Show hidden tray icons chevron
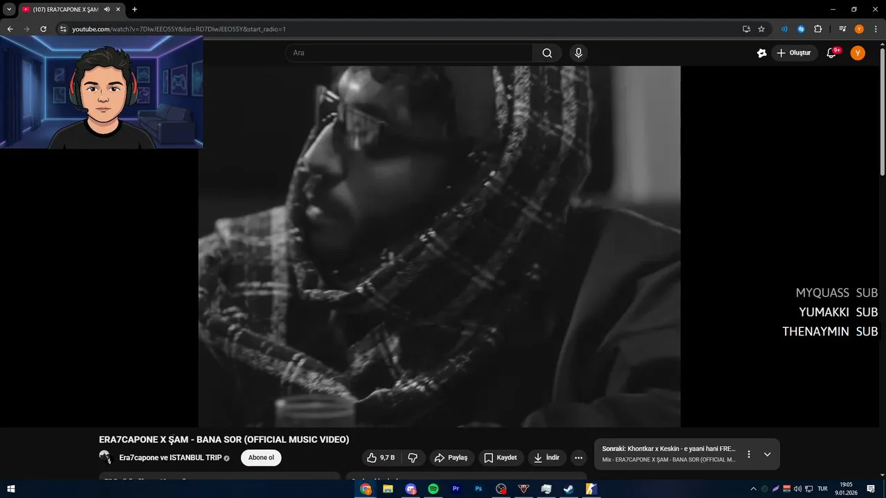 click(x=753, y=489)
